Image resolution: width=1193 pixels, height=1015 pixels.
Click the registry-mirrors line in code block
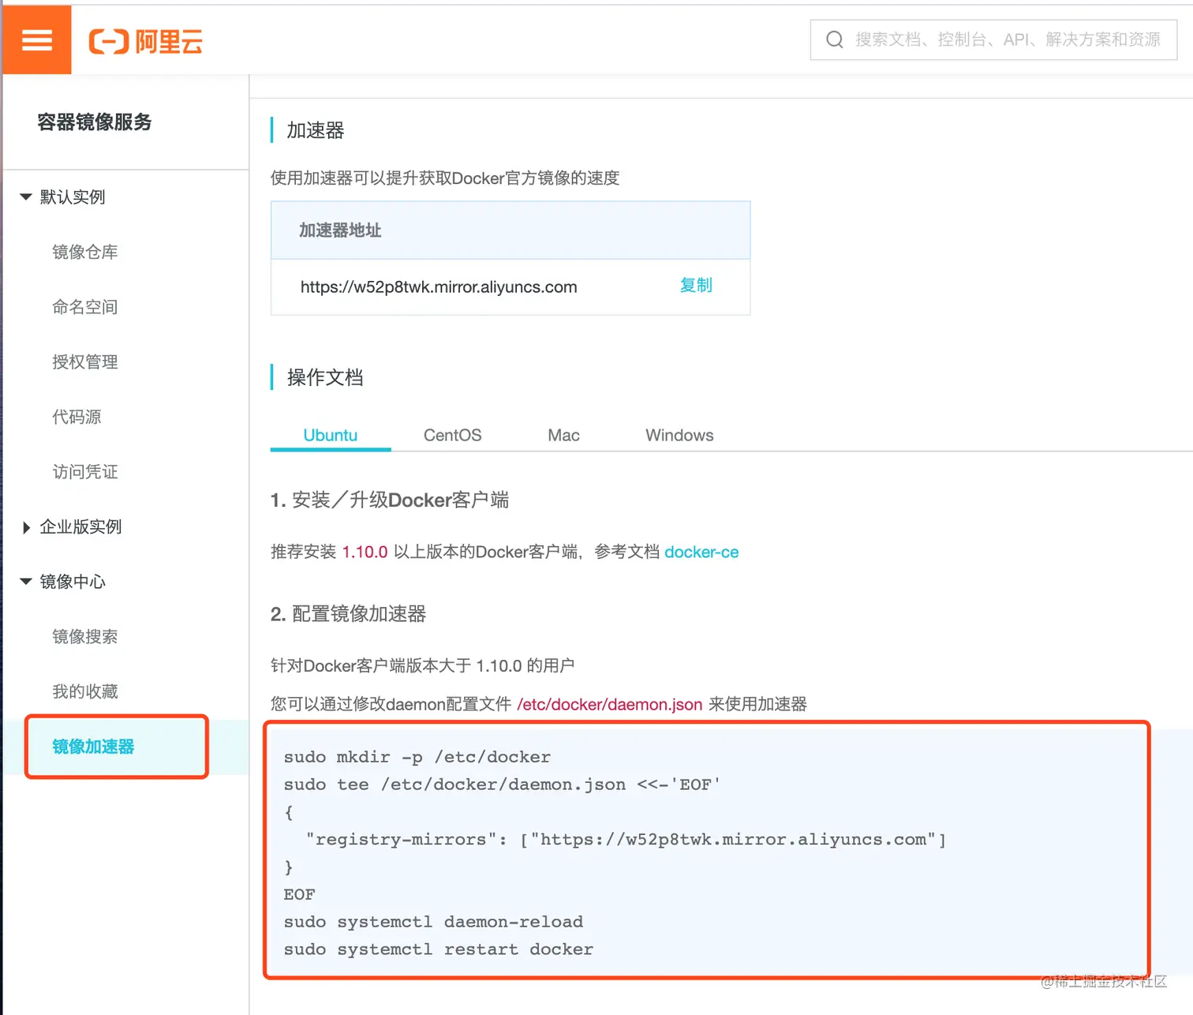(626, 839)
